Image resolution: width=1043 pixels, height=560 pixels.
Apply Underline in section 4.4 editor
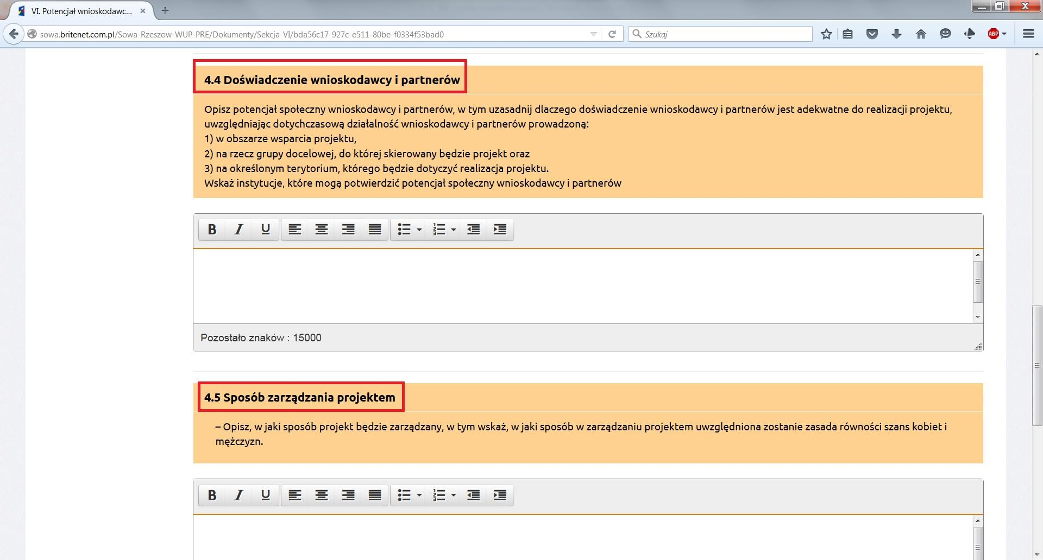pyautogui.click(x=265, y=230)
